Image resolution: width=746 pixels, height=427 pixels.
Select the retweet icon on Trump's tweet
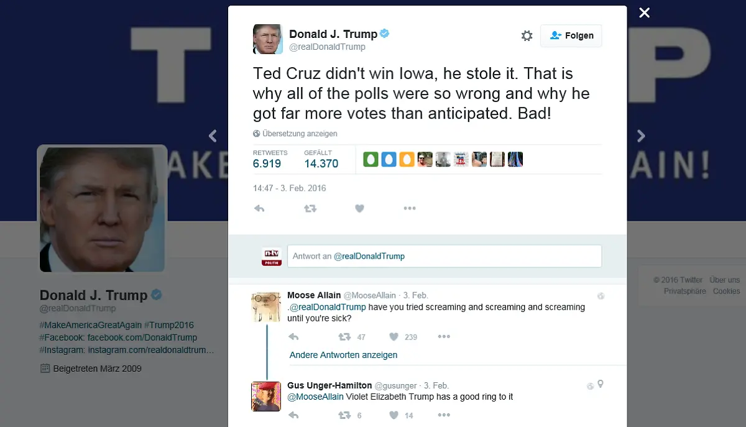tap(310, 208)
